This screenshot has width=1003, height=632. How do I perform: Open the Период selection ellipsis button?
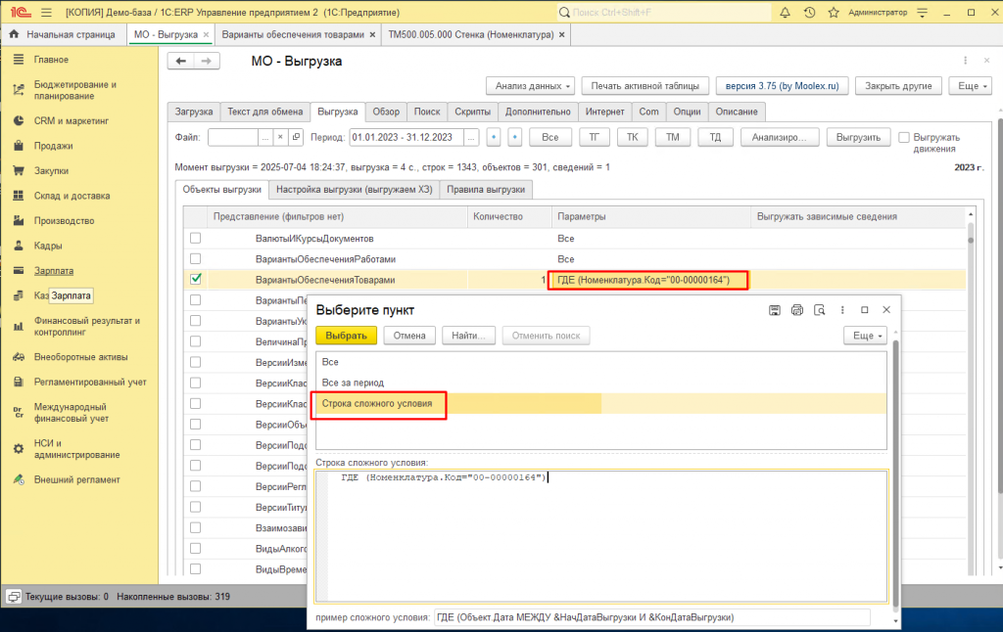(471, 137)
